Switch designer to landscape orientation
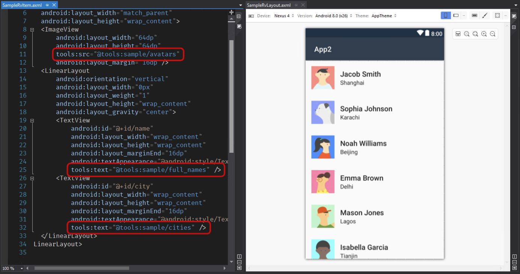 pos(456,16)
